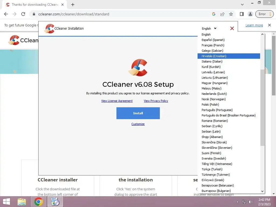Select Slovenščina (Slovenian) option
Viewport: 276px width, 207px height.
pos(229,148)
